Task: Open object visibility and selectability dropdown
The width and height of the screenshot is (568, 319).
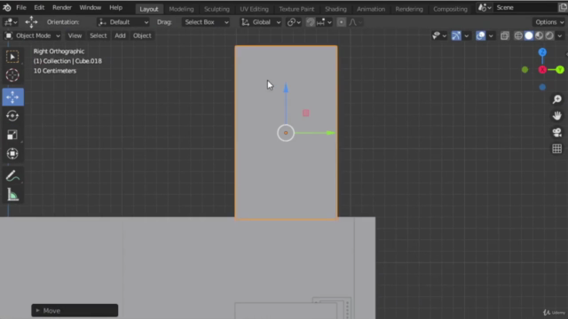Action: [439, 35]
